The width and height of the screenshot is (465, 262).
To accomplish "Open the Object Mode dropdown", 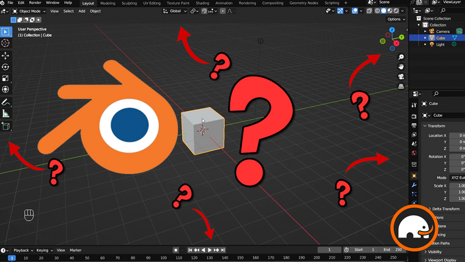I will click(x=29, y=11).
